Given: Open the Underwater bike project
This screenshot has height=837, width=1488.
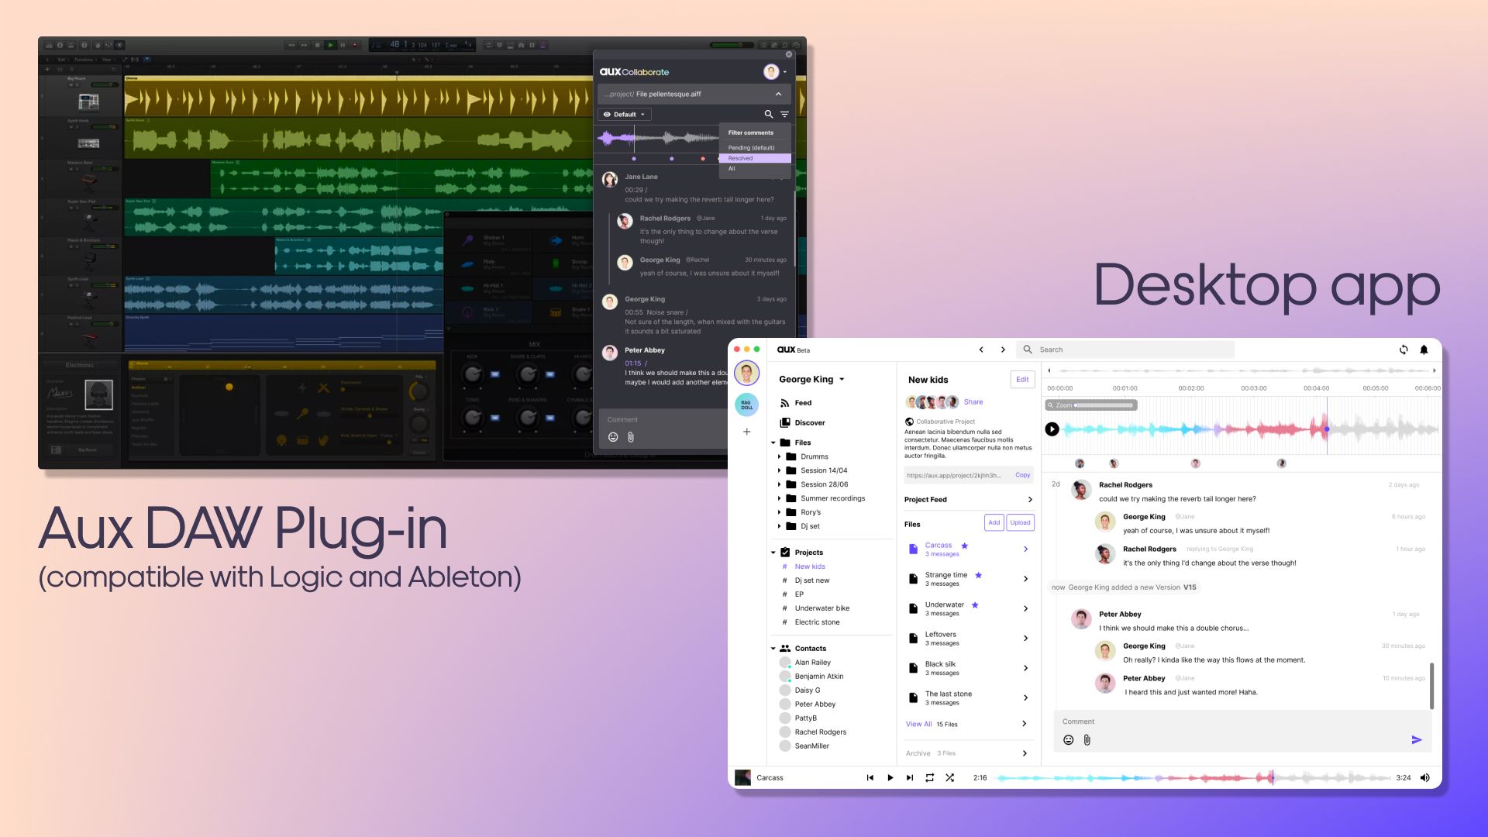Looking at the screenshot, I should coord(821,608).
